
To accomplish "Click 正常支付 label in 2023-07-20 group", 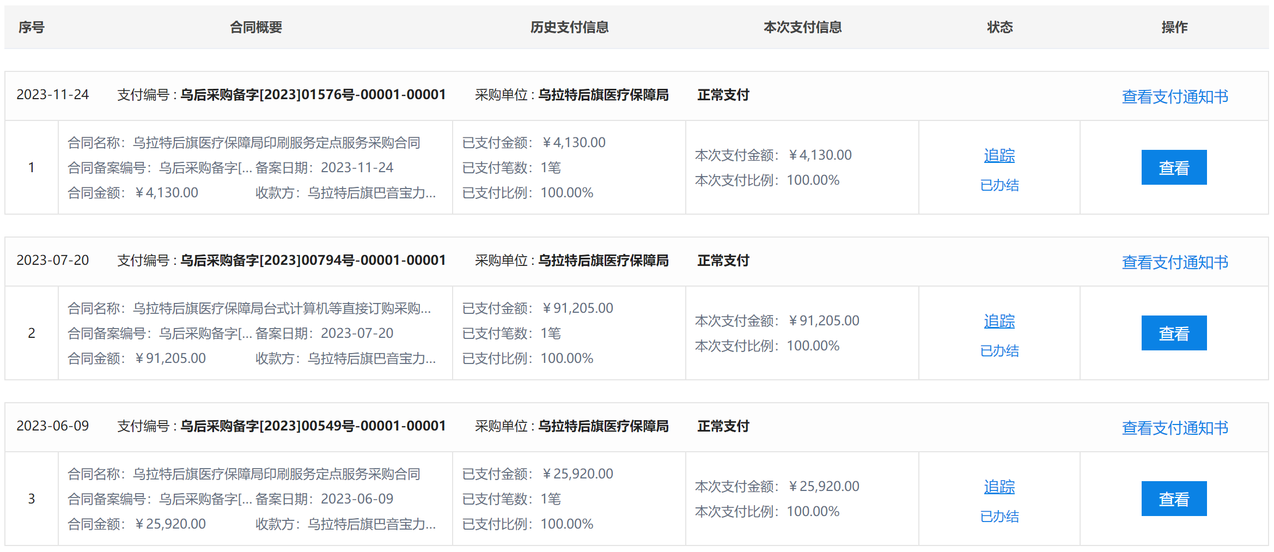I will coord(723,260).
